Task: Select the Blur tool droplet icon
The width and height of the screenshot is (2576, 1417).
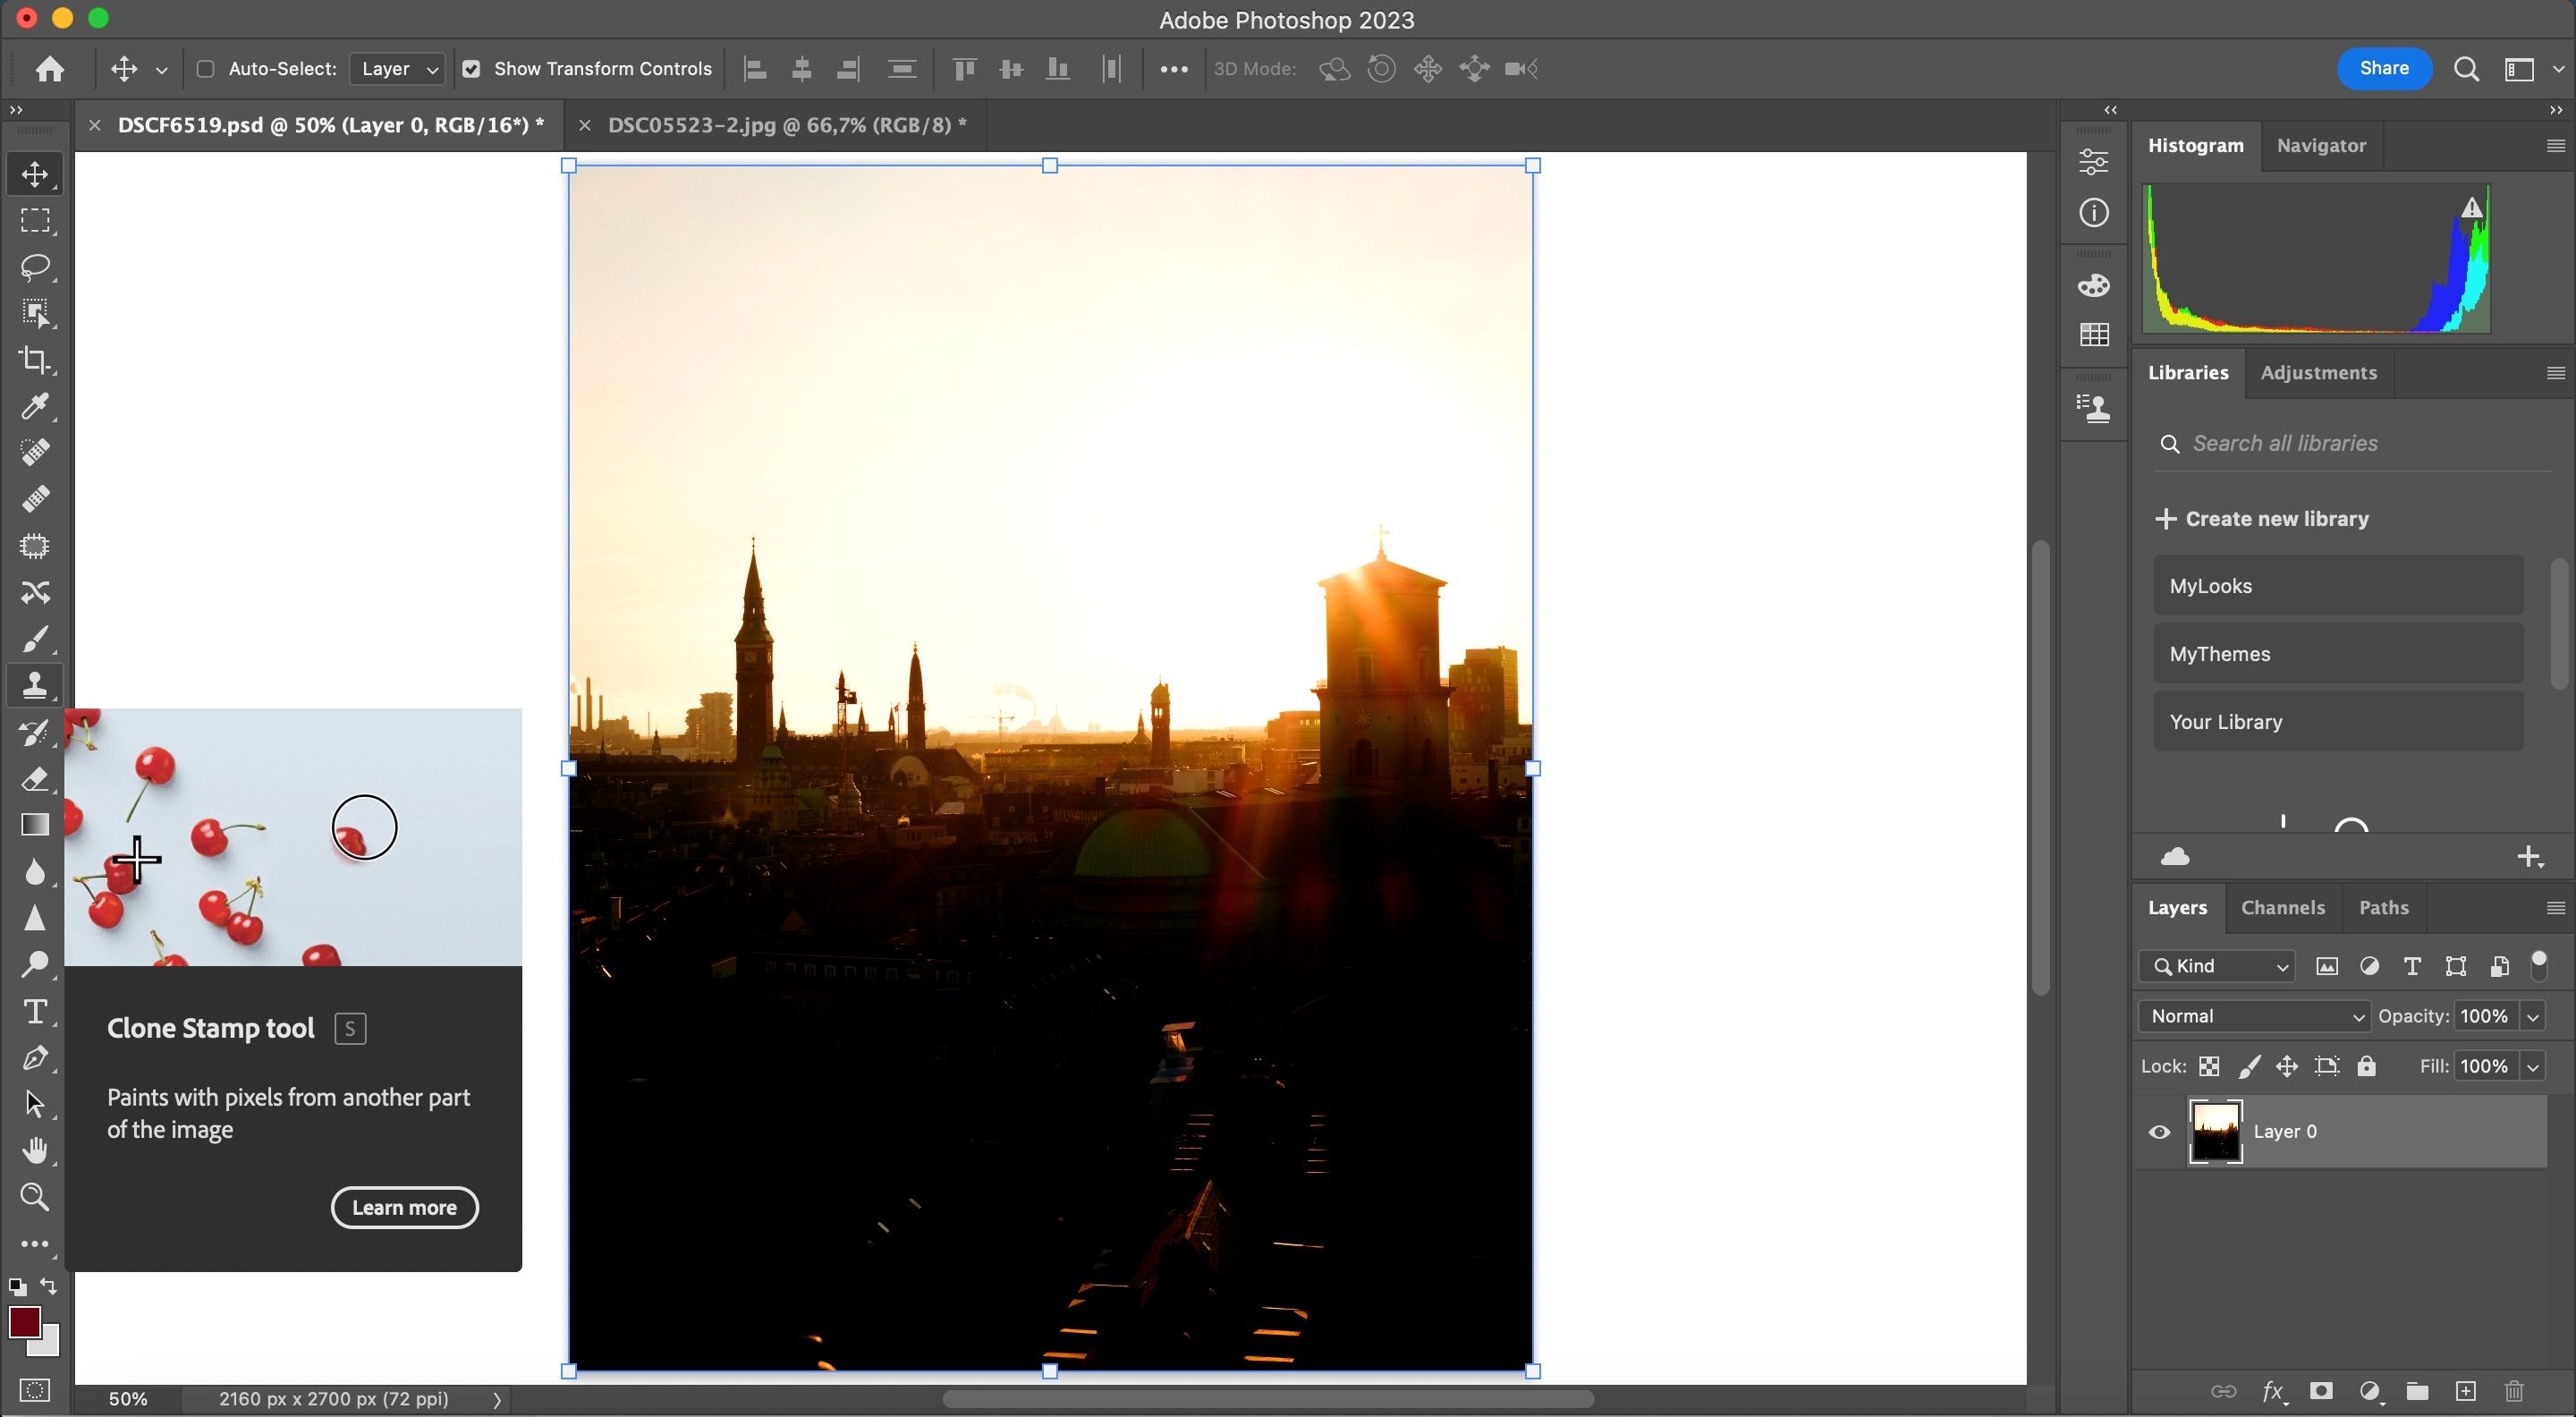Action: pos(35,871)
